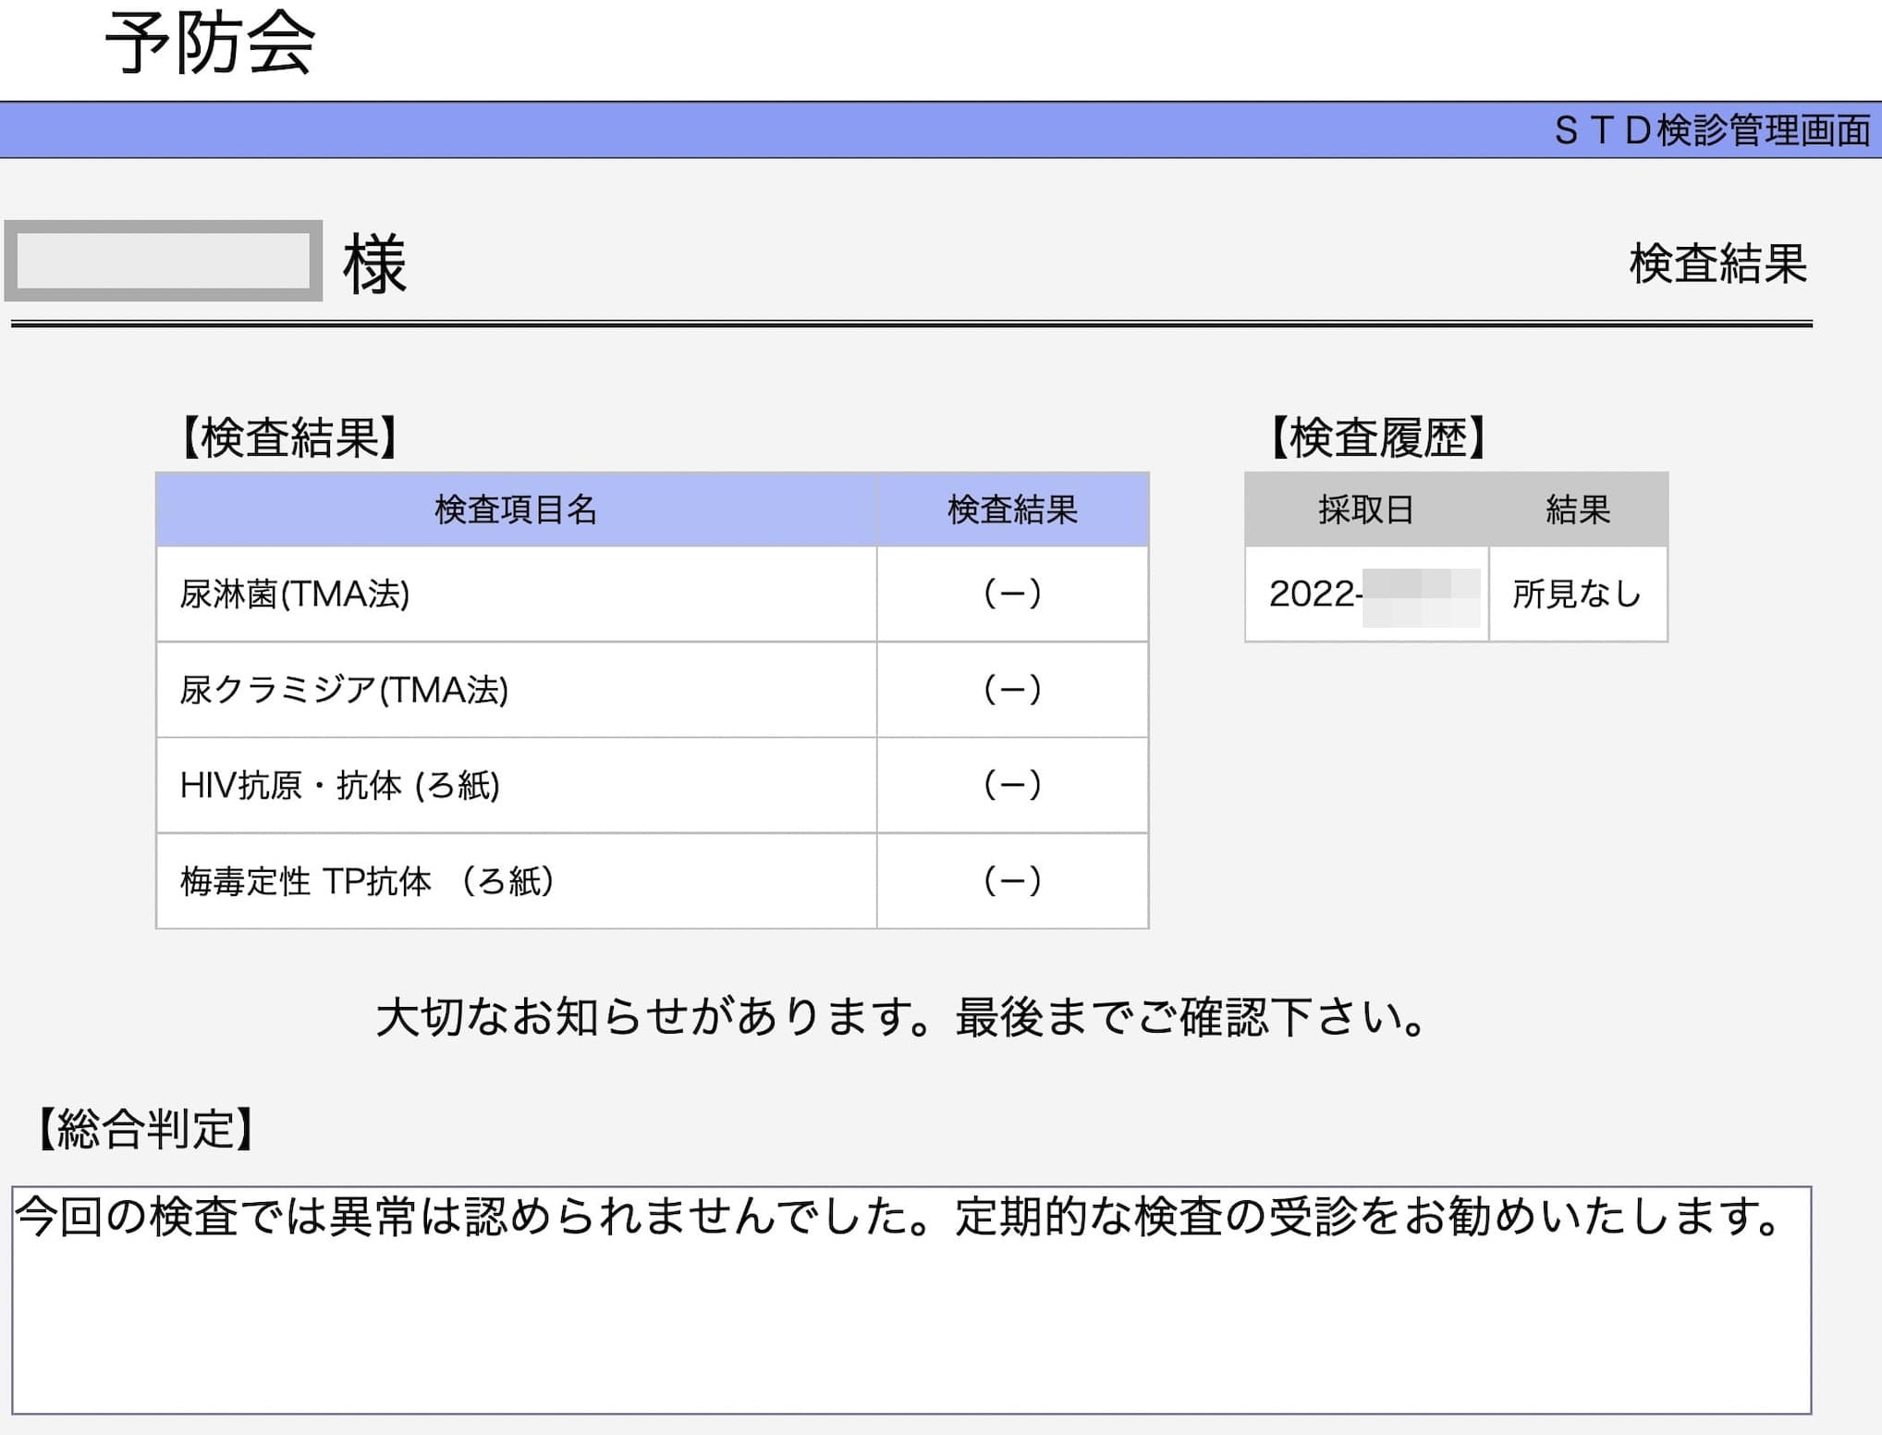The width and height of the screenshot is (1882, 1435).
Task: Click the 所見なし history result
Action: point(1577,594)
